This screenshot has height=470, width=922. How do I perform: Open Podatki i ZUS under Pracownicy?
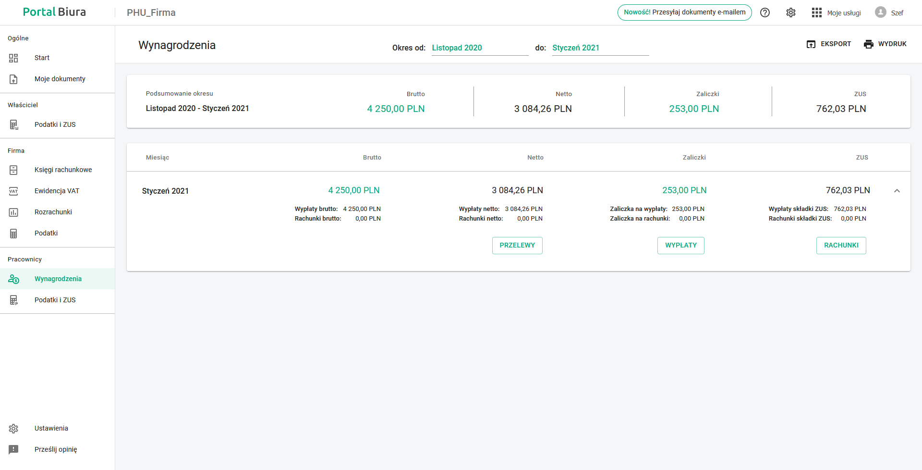tap(55, 300)
